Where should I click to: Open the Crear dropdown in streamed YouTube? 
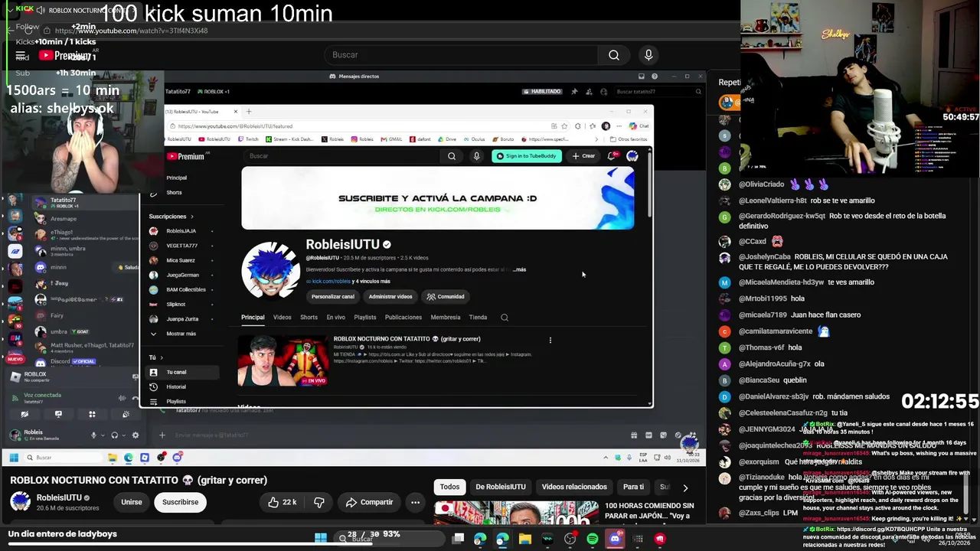click(583, 156)
